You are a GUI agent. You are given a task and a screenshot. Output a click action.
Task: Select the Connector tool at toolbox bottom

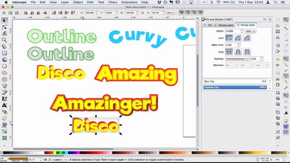[5, 138]
